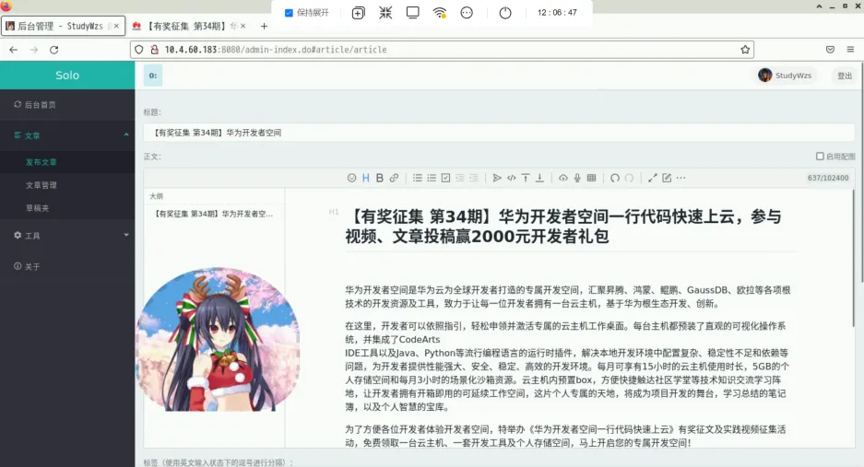Click the 637/102400 character counter

click(x=828, y=178)
